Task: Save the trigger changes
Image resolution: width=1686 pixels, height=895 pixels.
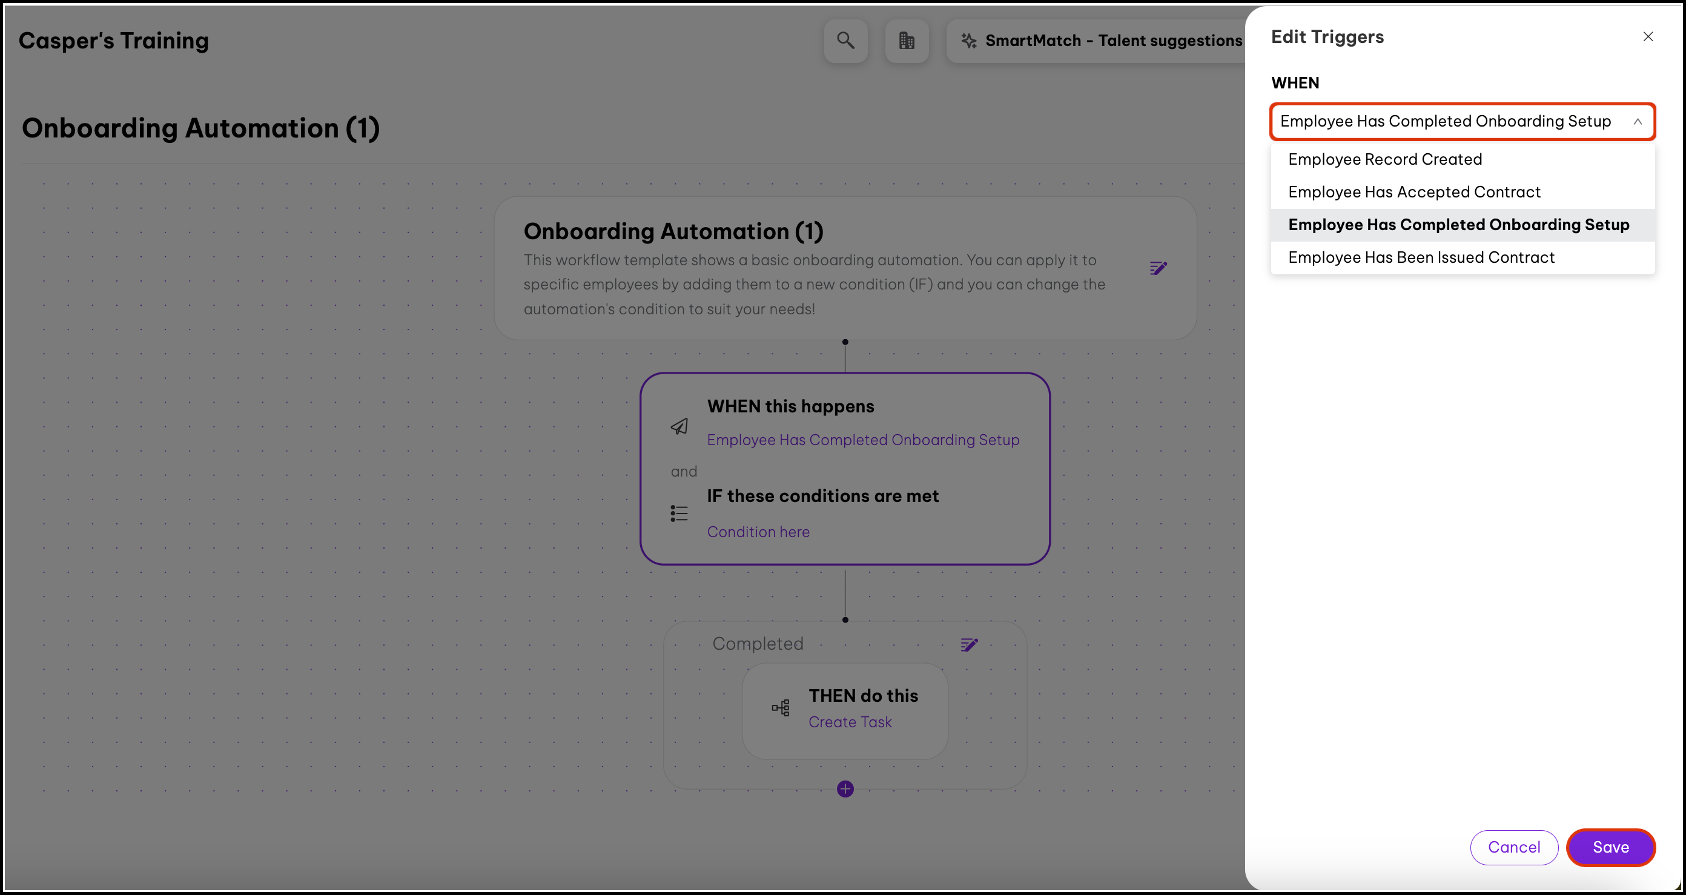Action: 1610,847
